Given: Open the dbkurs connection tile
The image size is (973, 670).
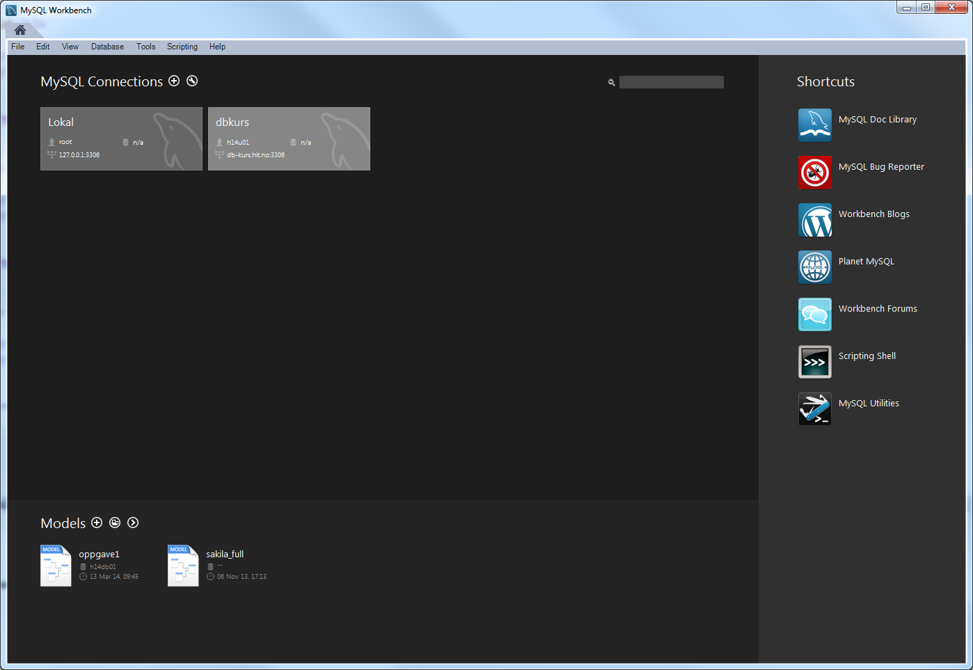Looking at the screenshot, I should 289,138.
